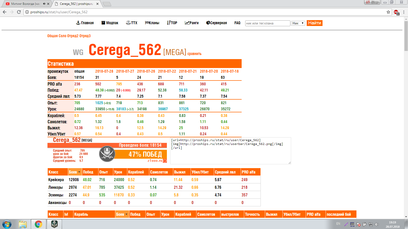Click the anchor icon beside Главная

(78, 23)
